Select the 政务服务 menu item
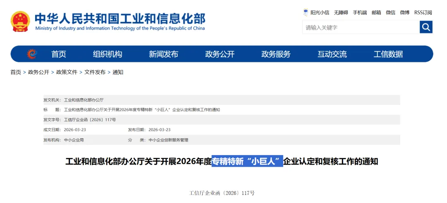Screen dimensions: 447x203 [x=276, y=54]
